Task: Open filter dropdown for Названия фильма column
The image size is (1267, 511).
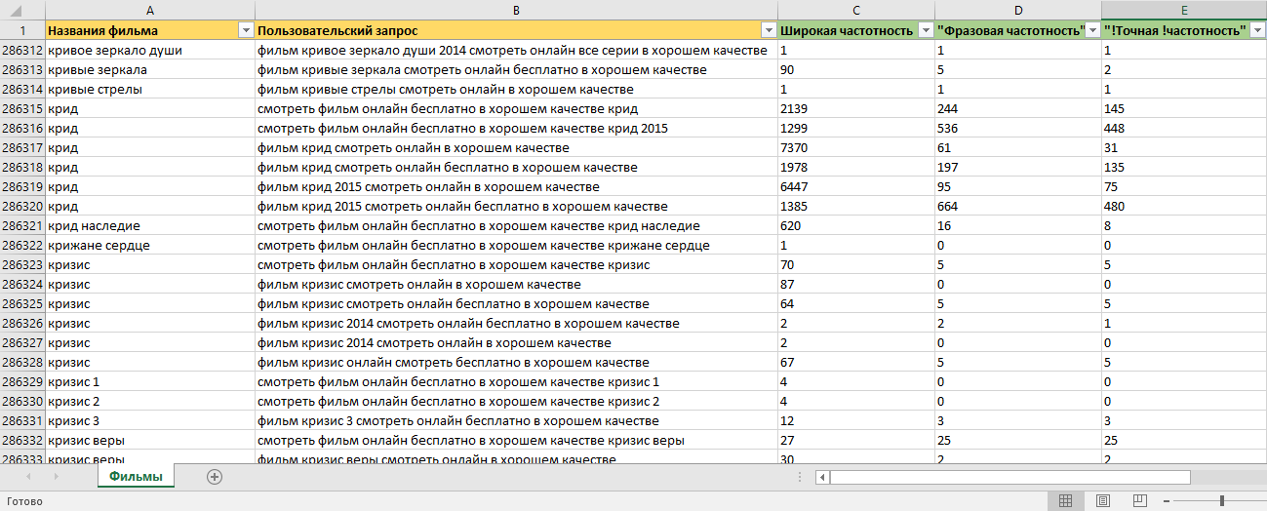Action: pos(246,31)
